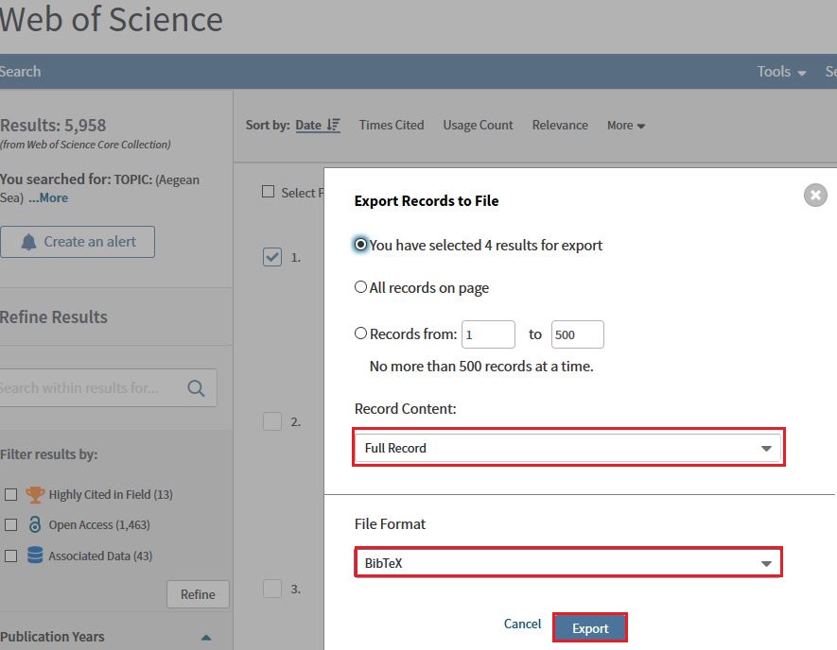Uncheck the checkbox for result 1
Screen dimensions: 837x650
click(x=272, y=256)
